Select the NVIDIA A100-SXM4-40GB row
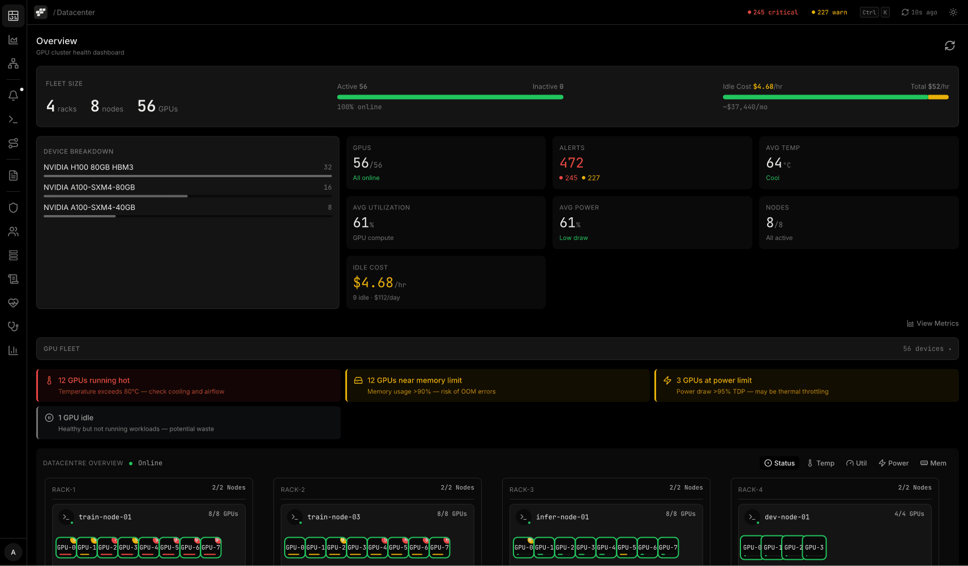 tap(188, 210)
